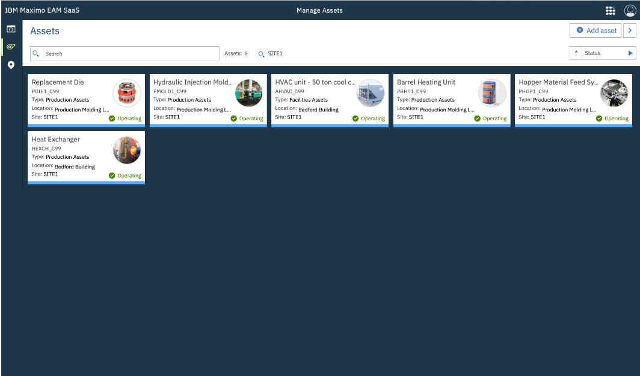Open the user profile avatar icon
640x376 pixels.
coord(629,10)
